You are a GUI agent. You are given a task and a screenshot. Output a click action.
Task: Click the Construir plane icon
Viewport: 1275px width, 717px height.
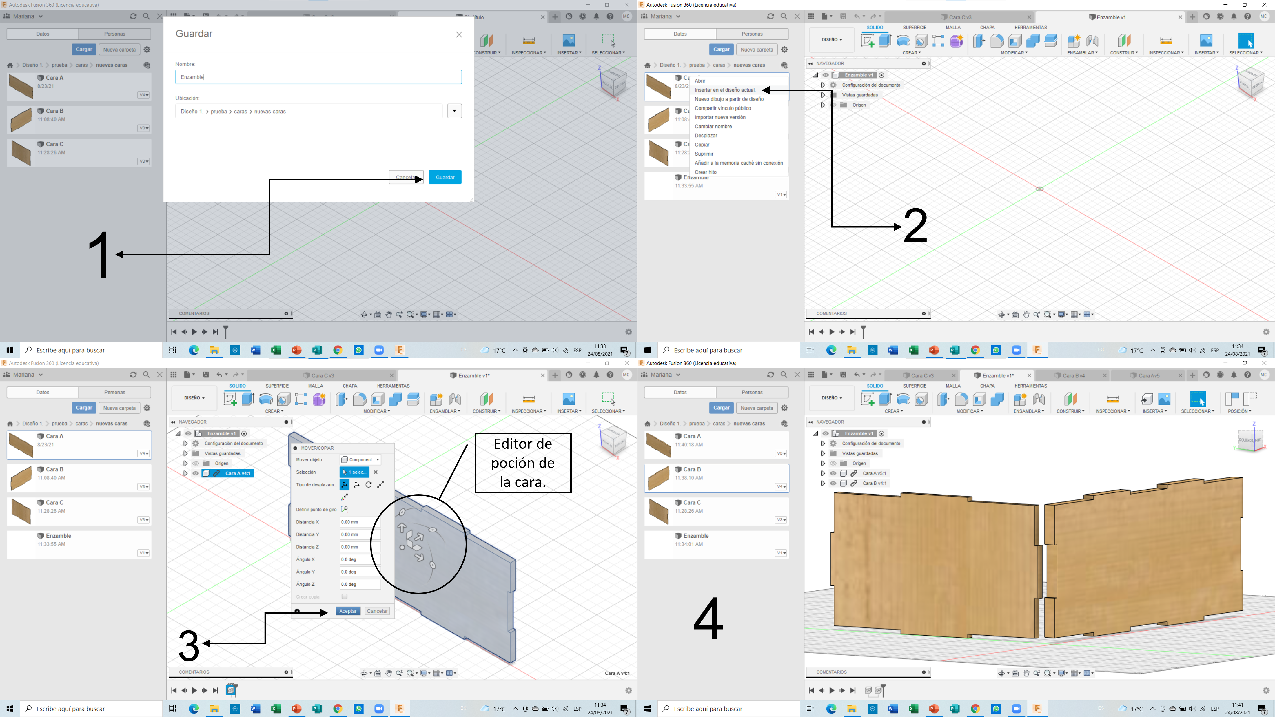(x=1123, y=41)
